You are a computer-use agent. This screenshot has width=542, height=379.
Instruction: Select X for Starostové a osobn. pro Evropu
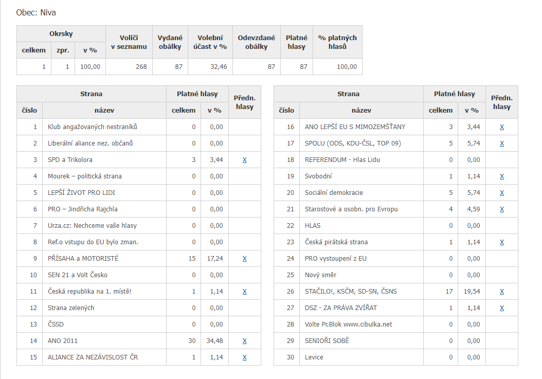pos(502,209)
